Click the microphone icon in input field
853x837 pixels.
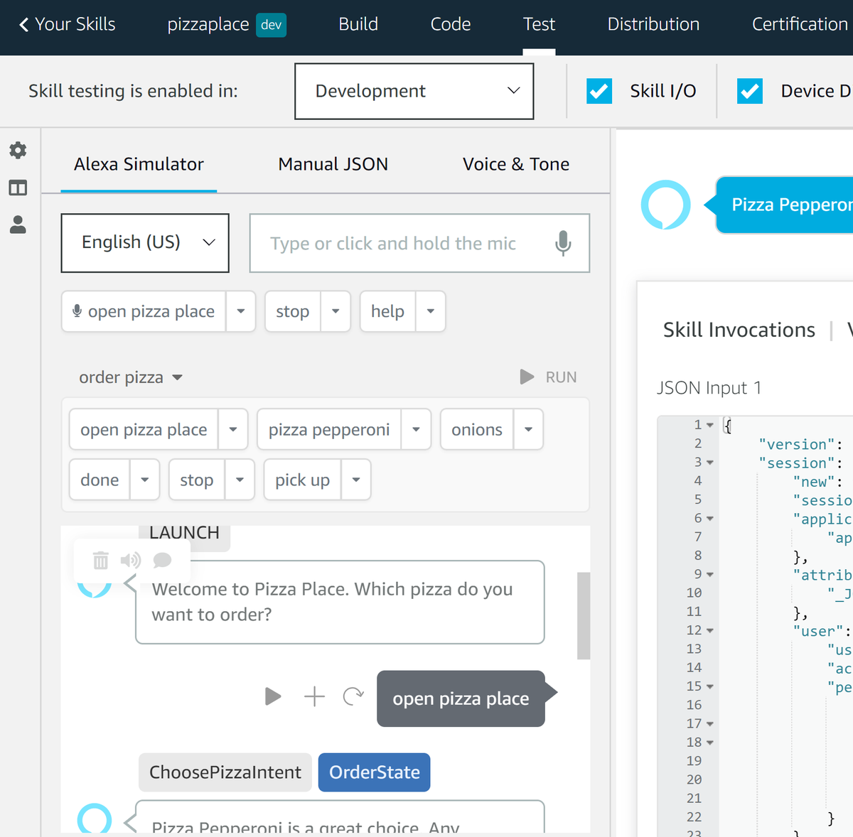[x=563, y=243]
